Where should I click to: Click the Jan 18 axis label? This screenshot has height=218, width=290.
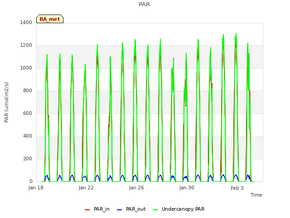(36, 188)
